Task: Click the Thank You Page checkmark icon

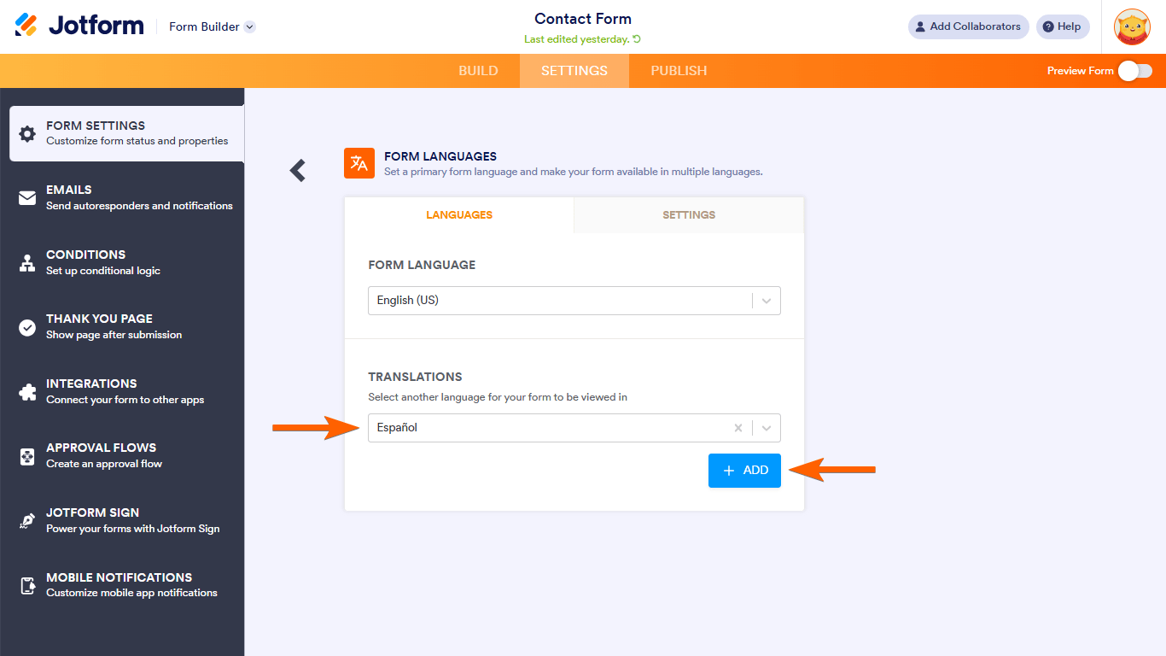Action: pyautogui.click(x=27, y=327)
